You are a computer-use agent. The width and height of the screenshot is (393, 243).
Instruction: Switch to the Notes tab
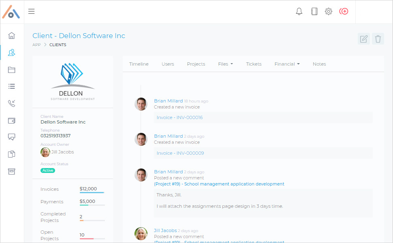319,64
